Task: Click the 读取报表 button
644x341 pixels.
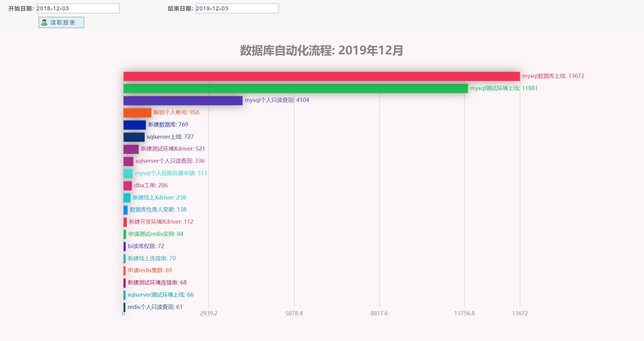Action: [x=61, y=23]
